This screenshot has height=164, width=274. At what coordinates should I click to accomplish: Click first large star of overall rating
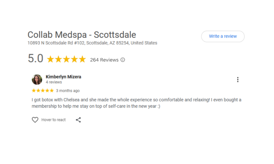51,59
